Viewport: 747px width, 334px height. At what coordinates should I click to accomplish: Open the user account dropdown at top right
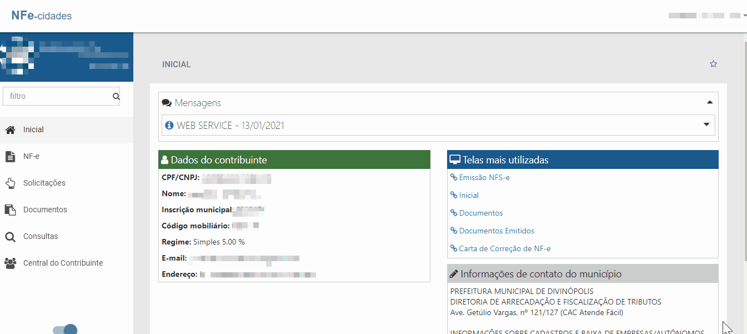click(707, 16)
